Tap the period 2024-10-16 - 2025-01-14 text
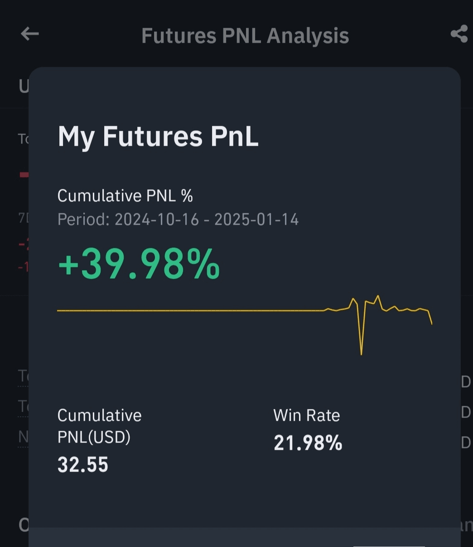The height and width of the screenshot is (547, 473). click(x=178, y=220)
